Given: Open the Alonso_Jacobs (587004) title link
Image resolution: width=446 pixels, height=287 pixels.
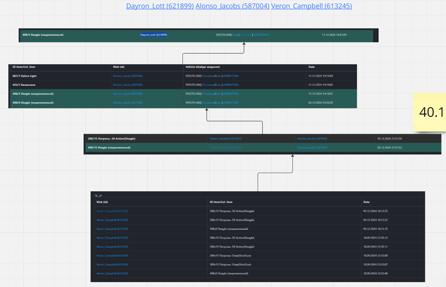Looking at the screenshot, I should [232, 6].
